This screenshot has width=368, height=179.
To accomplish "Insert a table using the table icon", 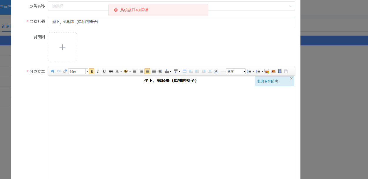I will tap(184, 71).
